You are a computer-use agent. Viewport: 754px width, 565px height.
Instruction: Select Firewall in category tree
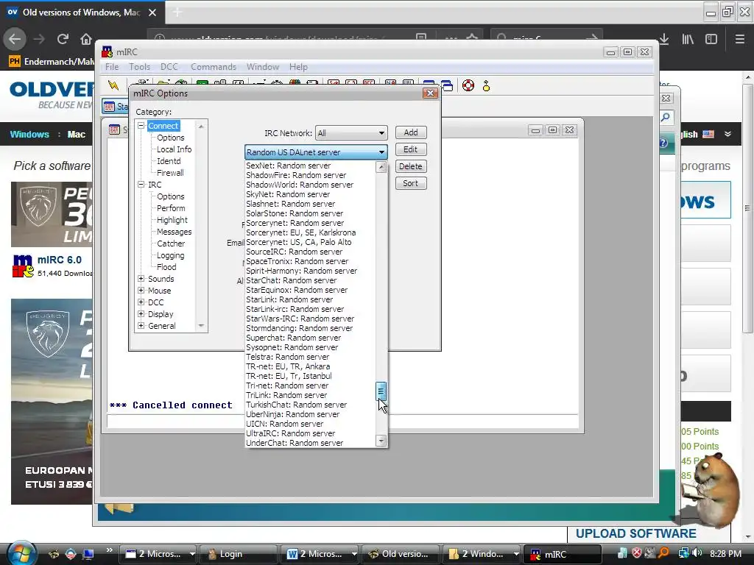[170, 173]
